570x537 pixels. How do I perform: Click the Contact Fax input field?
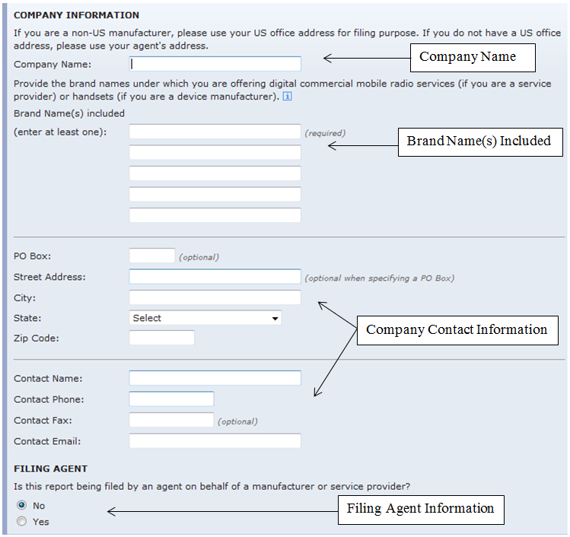point(172,420)
